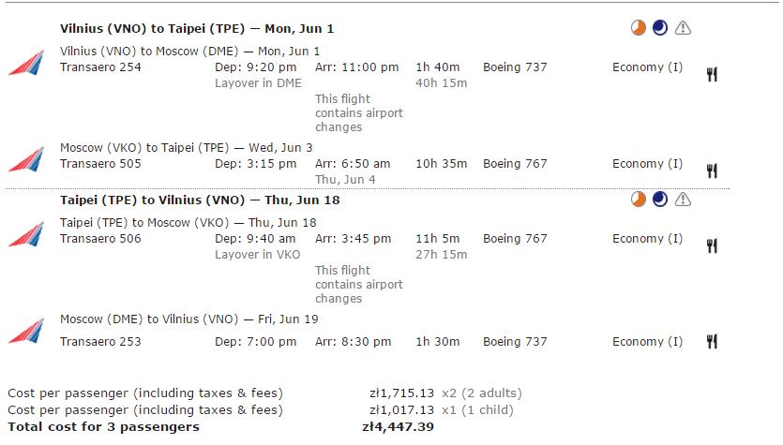Click the Layover in VKO text
The image size is (783, 445).
click(258, 255)
